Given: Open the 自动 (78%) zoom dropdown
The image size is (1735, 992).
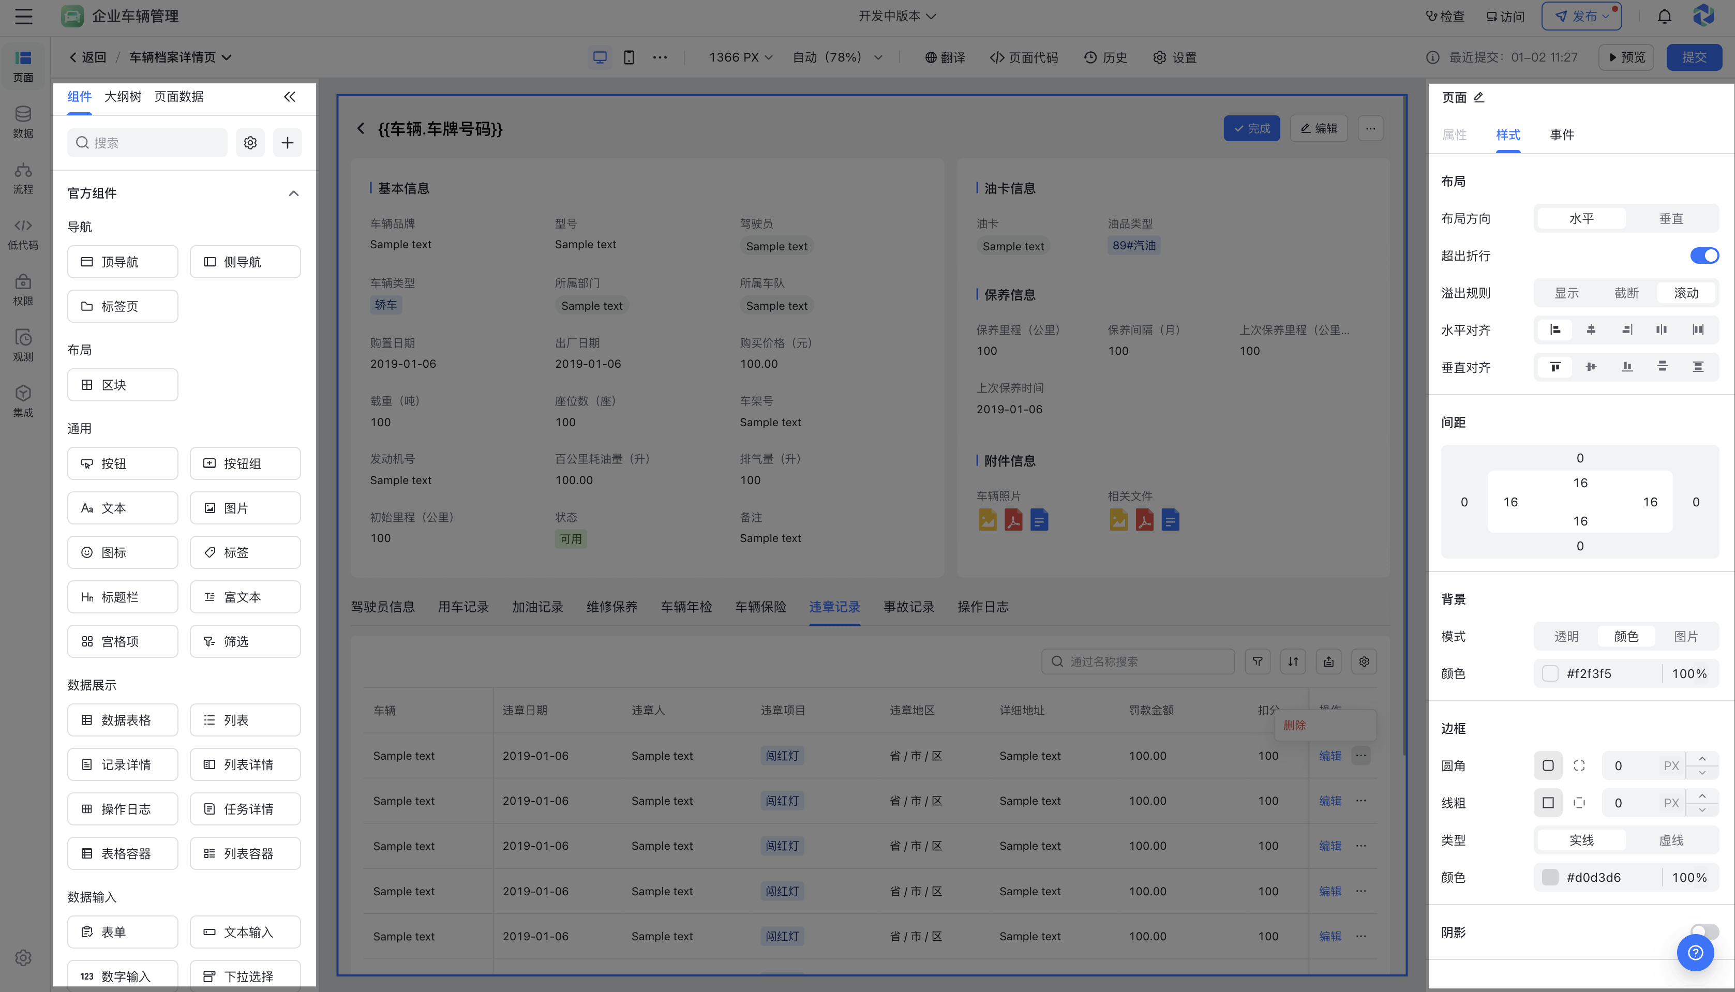Looking at the screenshot, I should point(837,57).
